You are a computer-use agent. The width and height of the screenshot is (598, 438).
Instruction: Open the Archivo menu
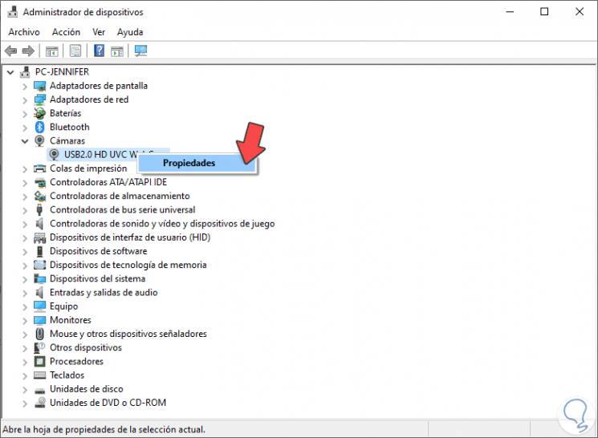pyautogui.click(x=24, y=32)
